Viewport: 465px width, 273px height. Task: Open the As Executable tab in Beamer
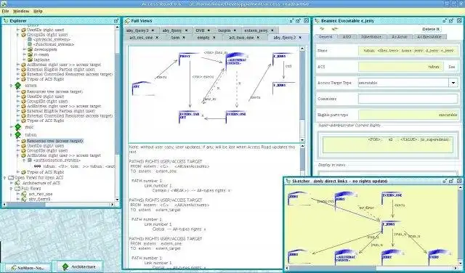pyautogui.click(x=429, y=37)
